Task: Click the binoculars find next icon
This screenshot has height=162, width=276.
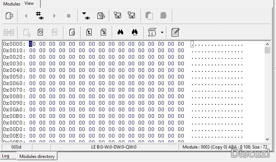Action: tap(135, 32)
